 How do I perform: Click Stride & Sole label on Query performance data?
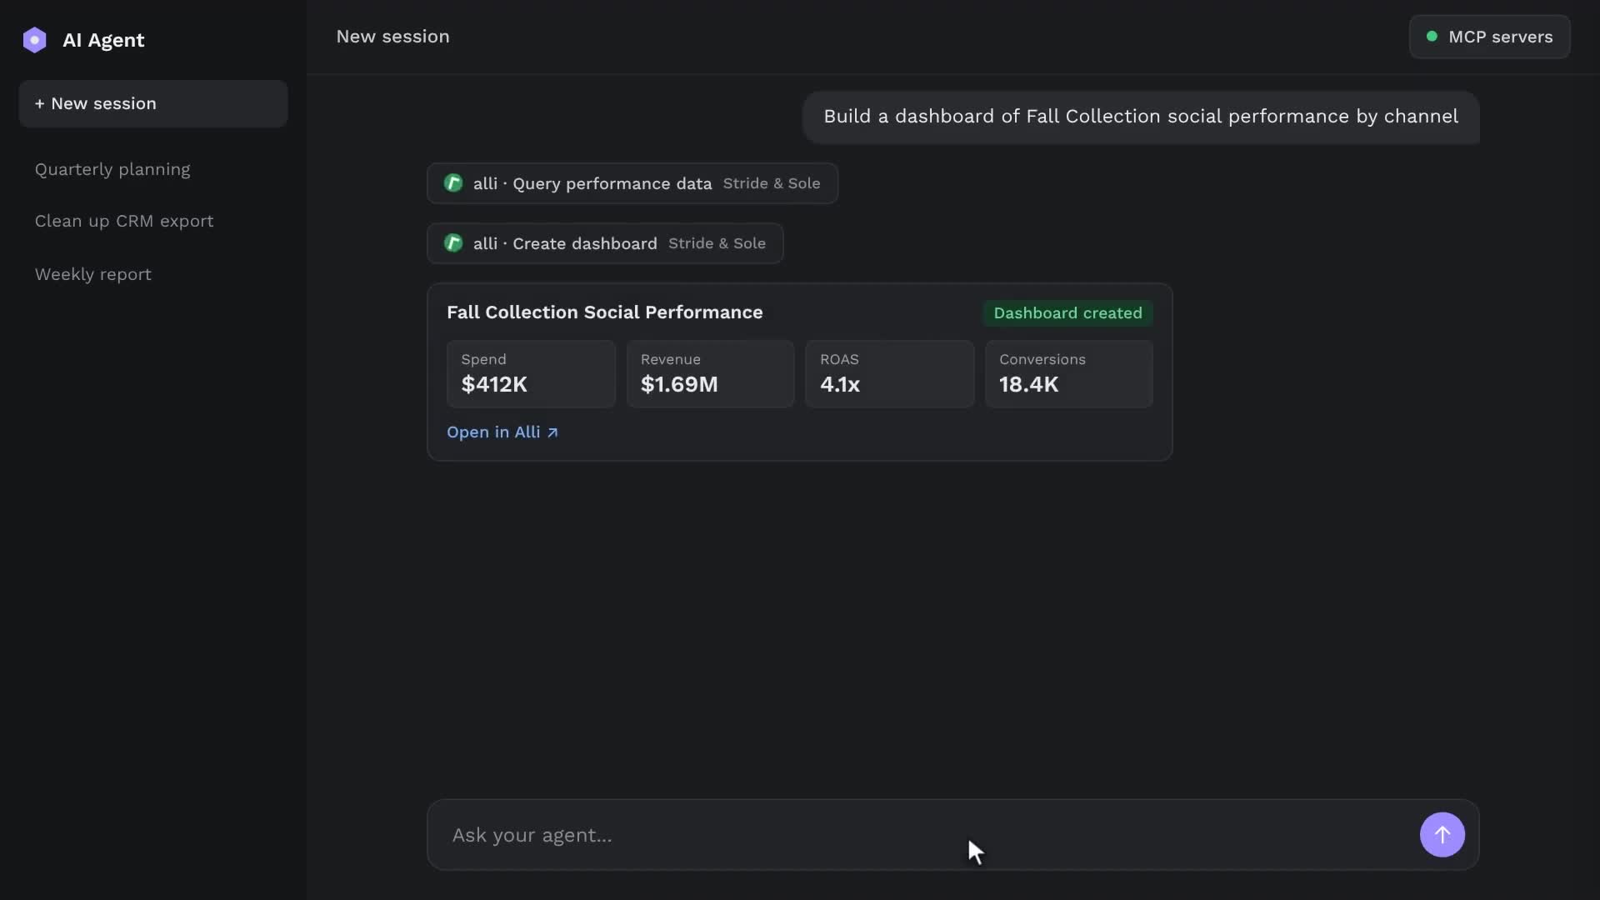pyautogui.click(x=772, y=183)
